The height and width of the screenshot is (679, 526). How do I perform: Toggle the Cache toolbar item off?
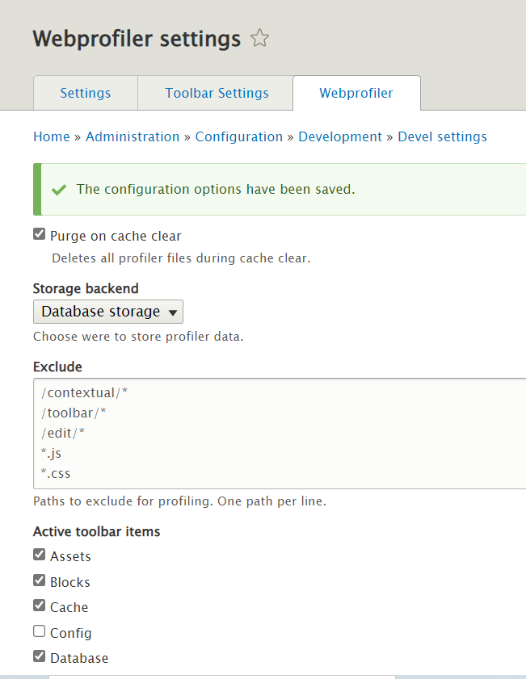(39, 605)
